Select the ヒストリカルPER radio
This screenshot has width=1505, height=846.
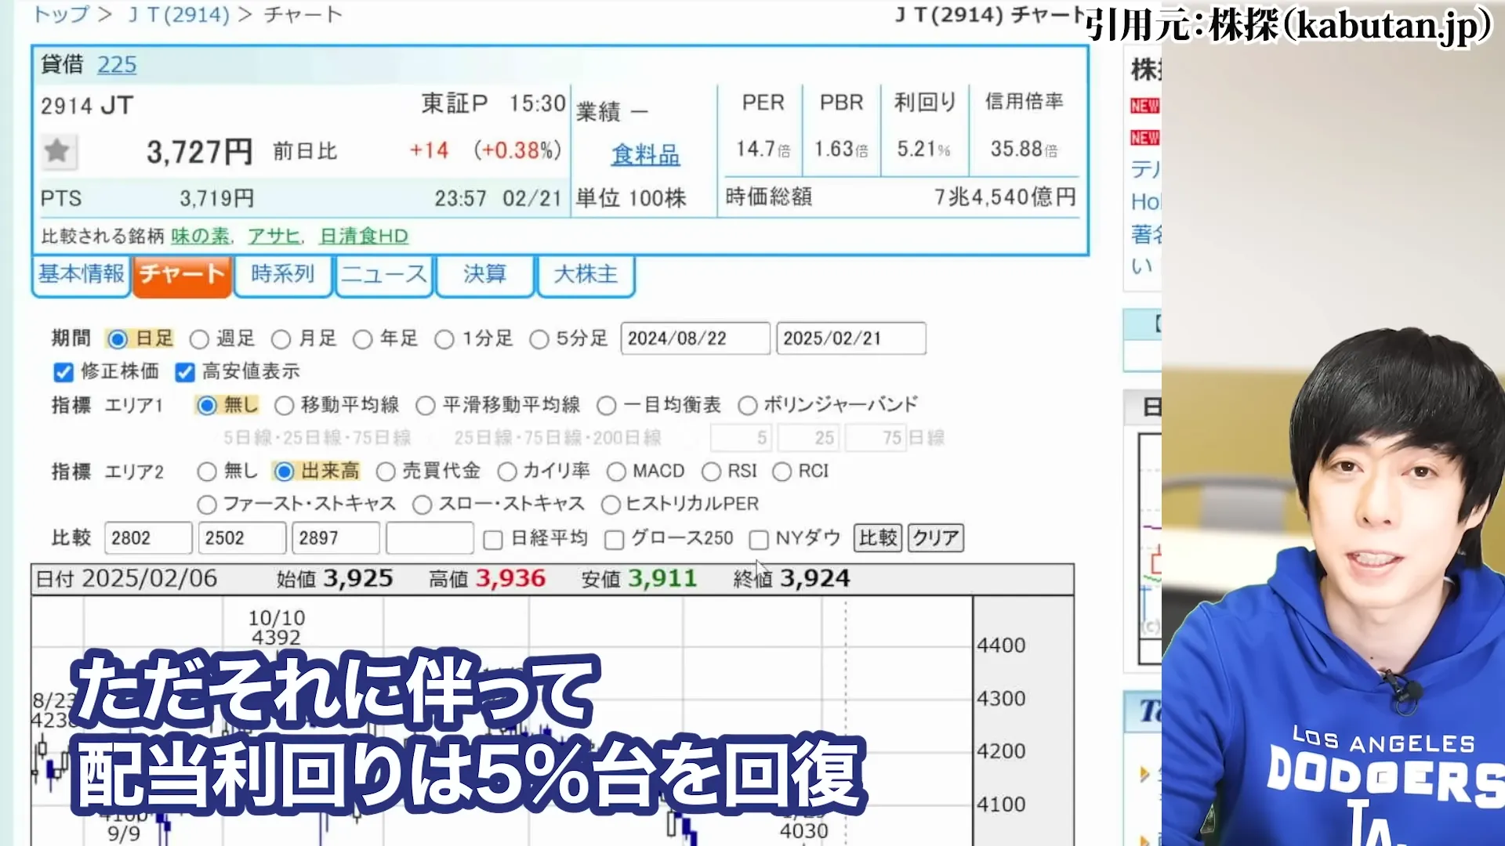click(x=611, y=504)
